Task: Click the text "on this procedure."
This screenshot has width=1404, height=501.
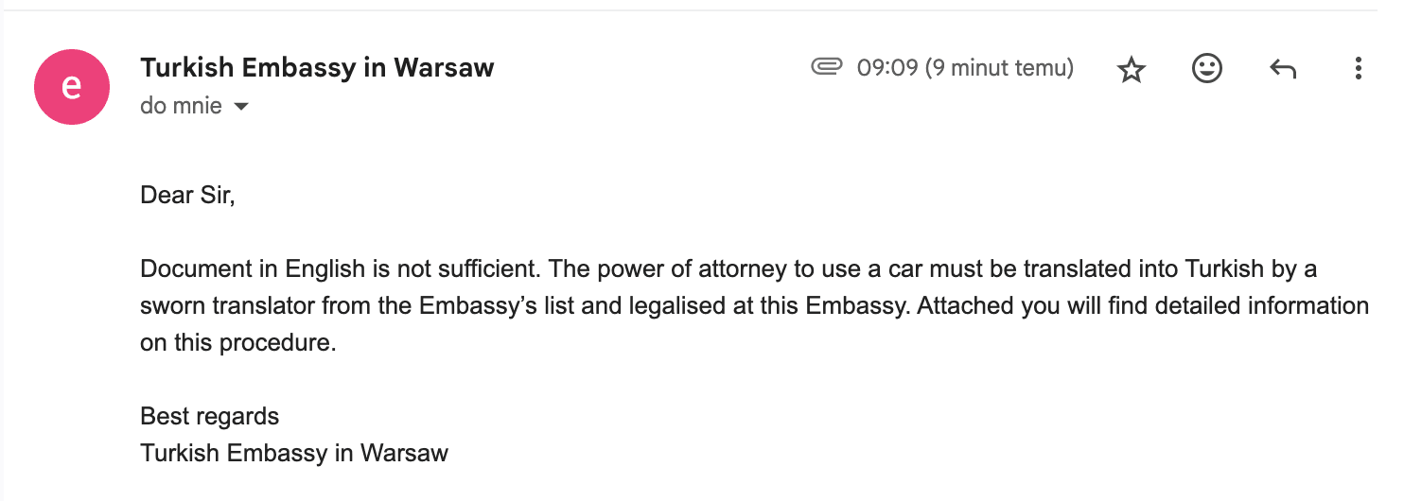Action: [237, 343]
